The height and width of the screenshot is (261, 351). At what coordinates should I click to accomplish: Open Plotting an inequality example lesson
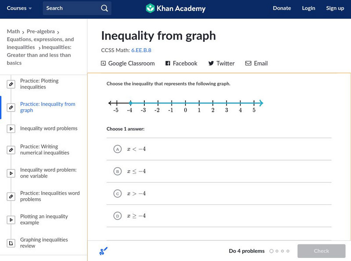pos(44,219)
